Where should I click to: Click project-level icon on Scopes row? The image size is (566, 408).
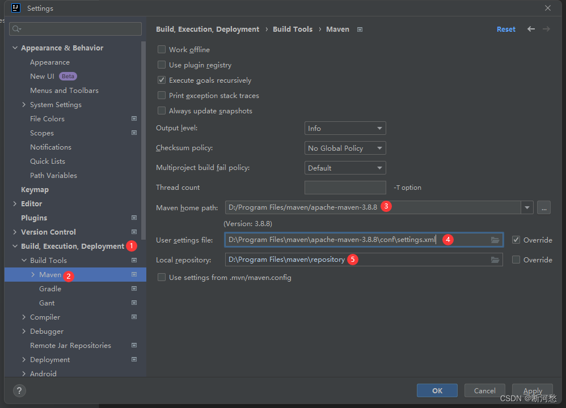pos(134,133)
